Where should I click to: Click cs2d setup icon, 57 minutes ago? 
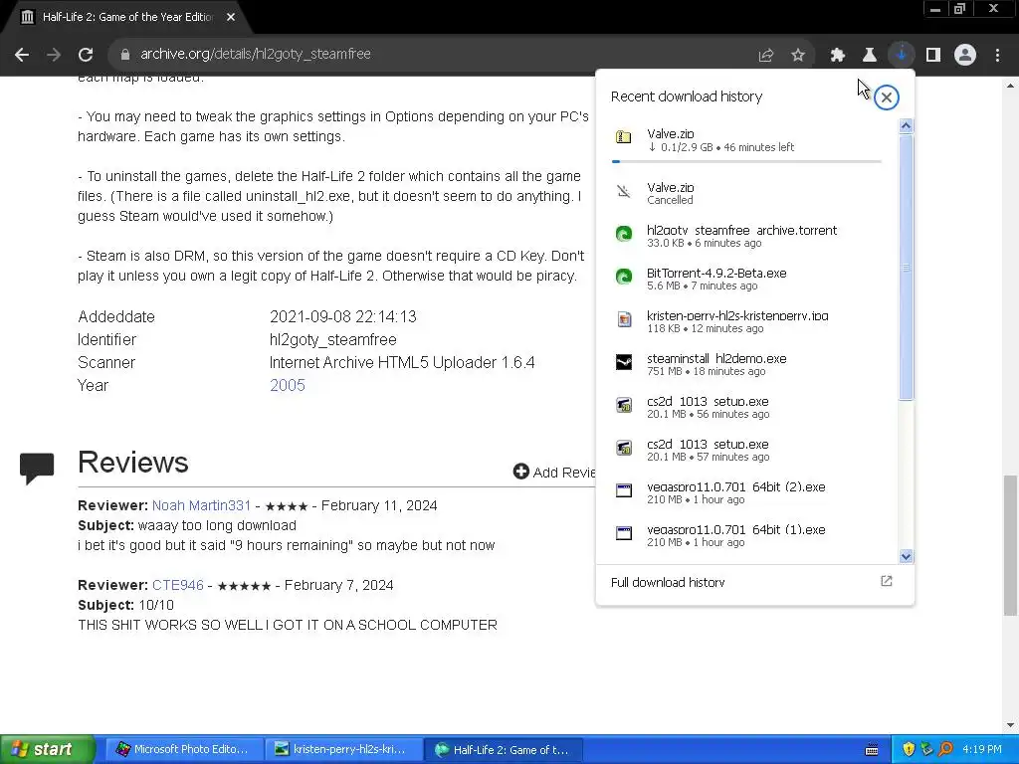click(x=624, y=449)
